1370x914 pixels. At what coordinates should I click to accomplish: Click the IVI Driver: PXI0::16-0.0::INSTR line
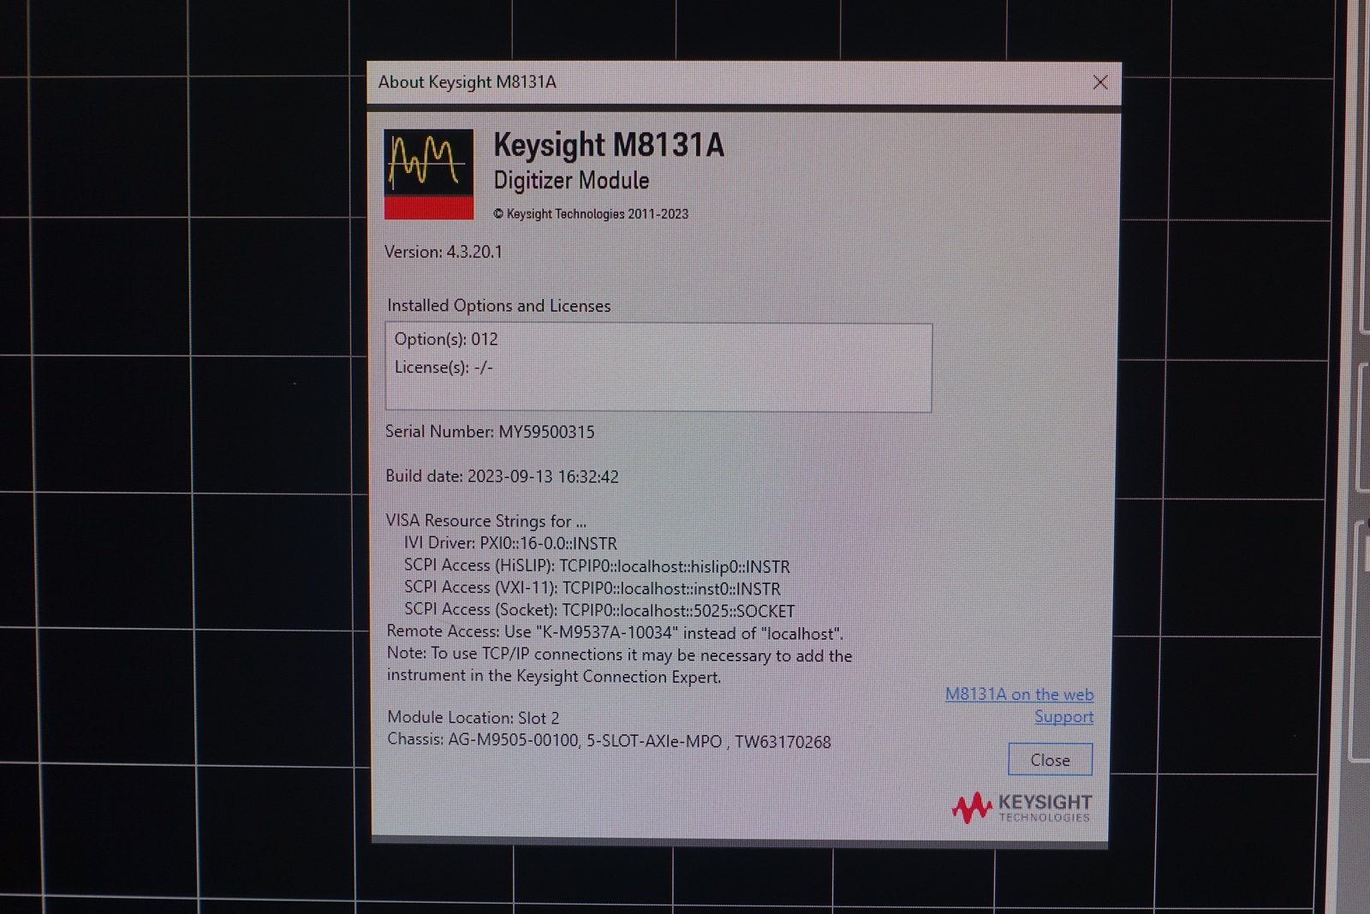[x=510, y=543]
